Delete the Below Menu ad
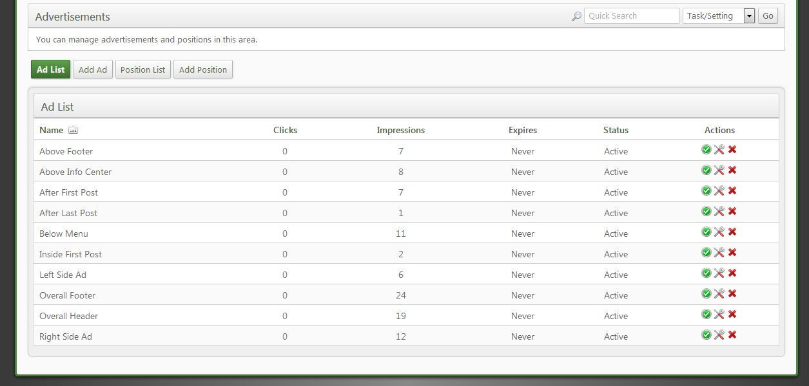The width and height of the screenshot is (809, 386). click(x=732, y=232)
